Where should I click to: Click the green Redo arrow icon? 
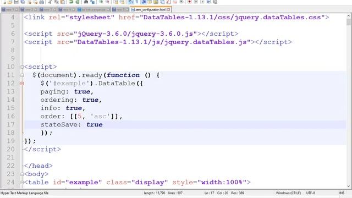[78, 2]
